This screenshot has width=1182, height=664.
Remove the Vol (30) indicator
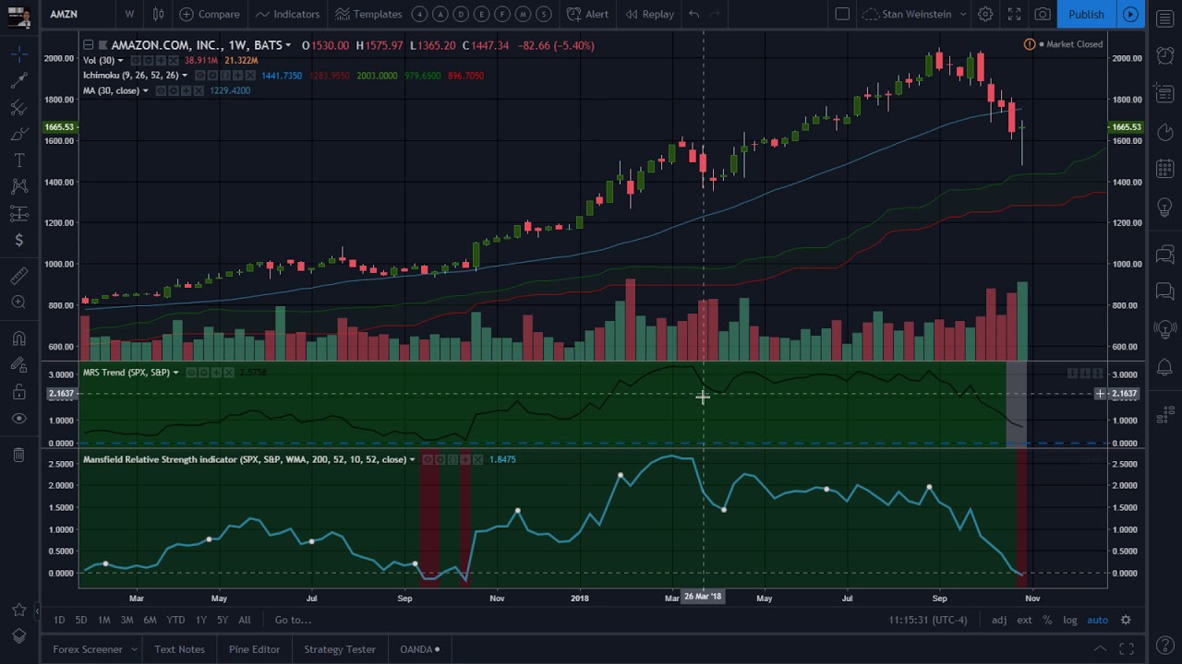173,60
